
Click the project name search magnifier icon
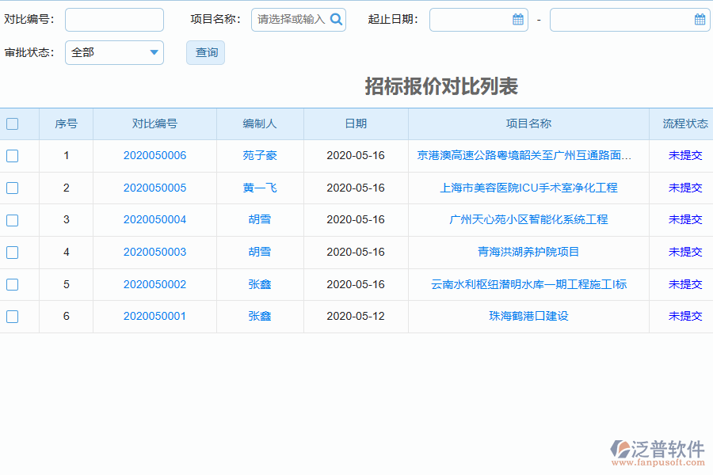pyautogui.click(x=337, y=19)
